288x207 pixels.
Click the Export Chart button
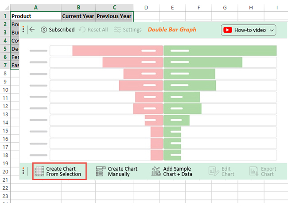pos(263,171)
